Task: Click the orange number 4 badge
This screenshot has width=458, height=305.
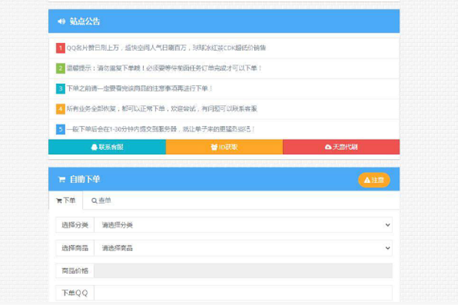Action: coord(61,109)
